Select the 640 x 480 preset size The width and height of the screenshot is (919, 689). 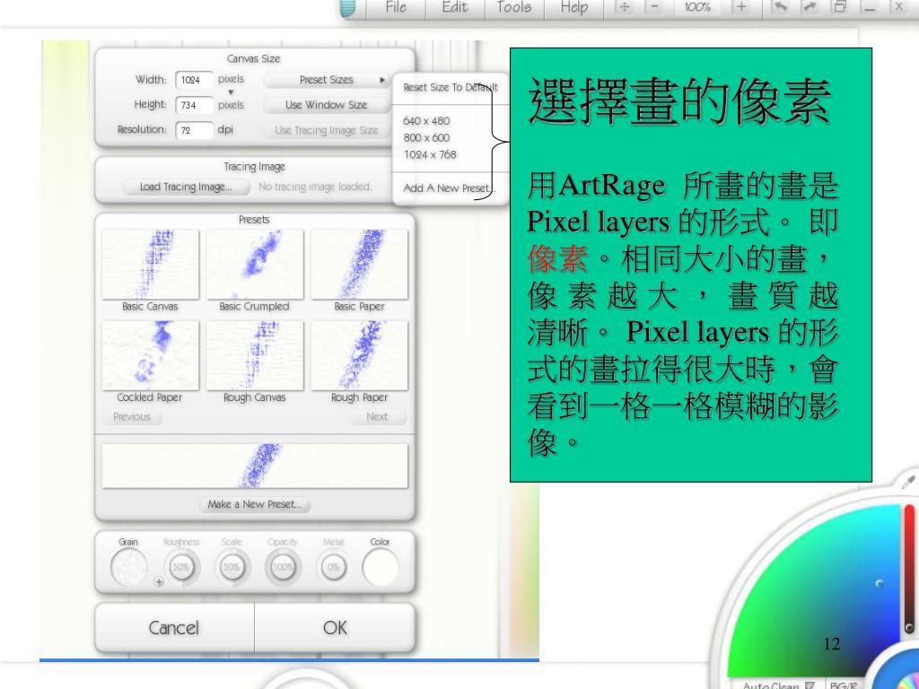tap(426, 121)
